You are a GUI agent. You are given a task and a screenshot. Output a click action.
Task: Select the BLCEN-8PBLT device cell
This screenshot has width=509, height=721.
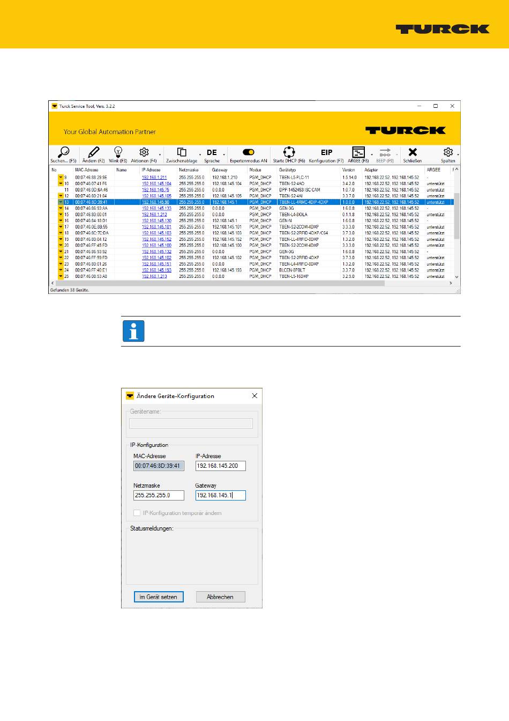[293, 270]
